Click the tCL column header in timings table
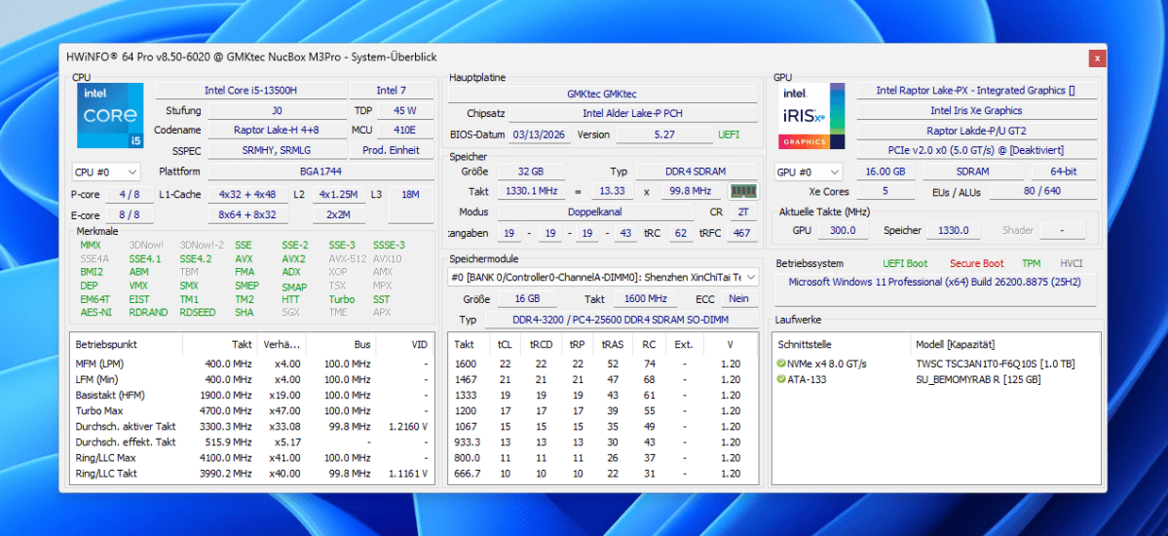 pyautogui.click(x=505, y=345)
